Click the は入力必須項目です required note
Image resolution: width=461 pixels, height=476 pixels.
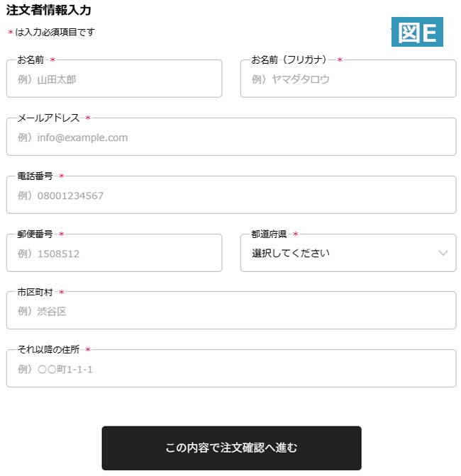[x=54, y=32]
